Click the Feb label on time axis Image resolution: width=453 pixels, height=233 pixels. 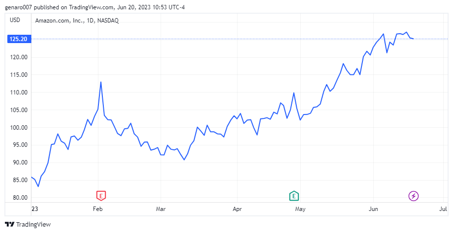click(x=97, y=209)
